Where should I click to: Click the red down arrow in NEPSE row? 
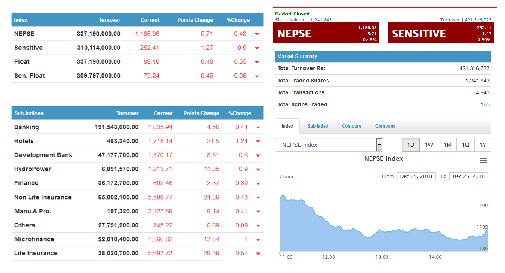[257, 34]
